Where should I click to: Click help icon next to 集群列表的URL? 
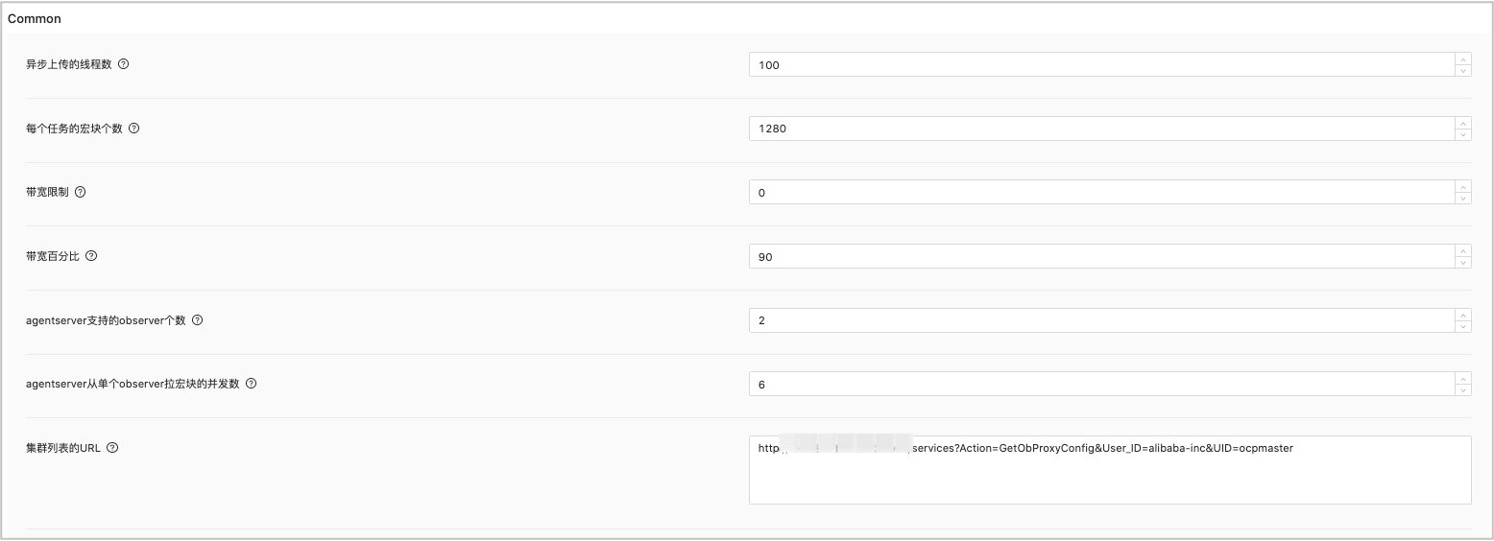(x=112, y=448)
